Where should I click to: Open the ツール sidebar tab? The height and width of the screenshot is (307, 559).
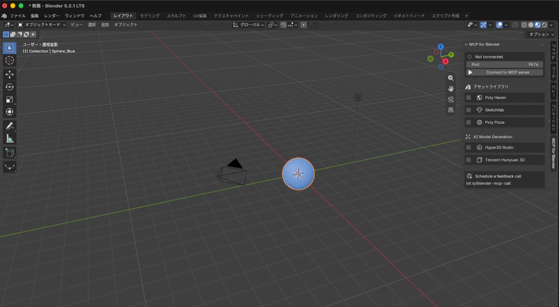(554, 72)
